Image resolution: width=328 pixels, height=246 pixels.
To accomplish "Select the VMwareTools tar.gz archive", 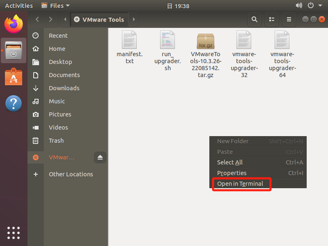I will click(206, 56).
